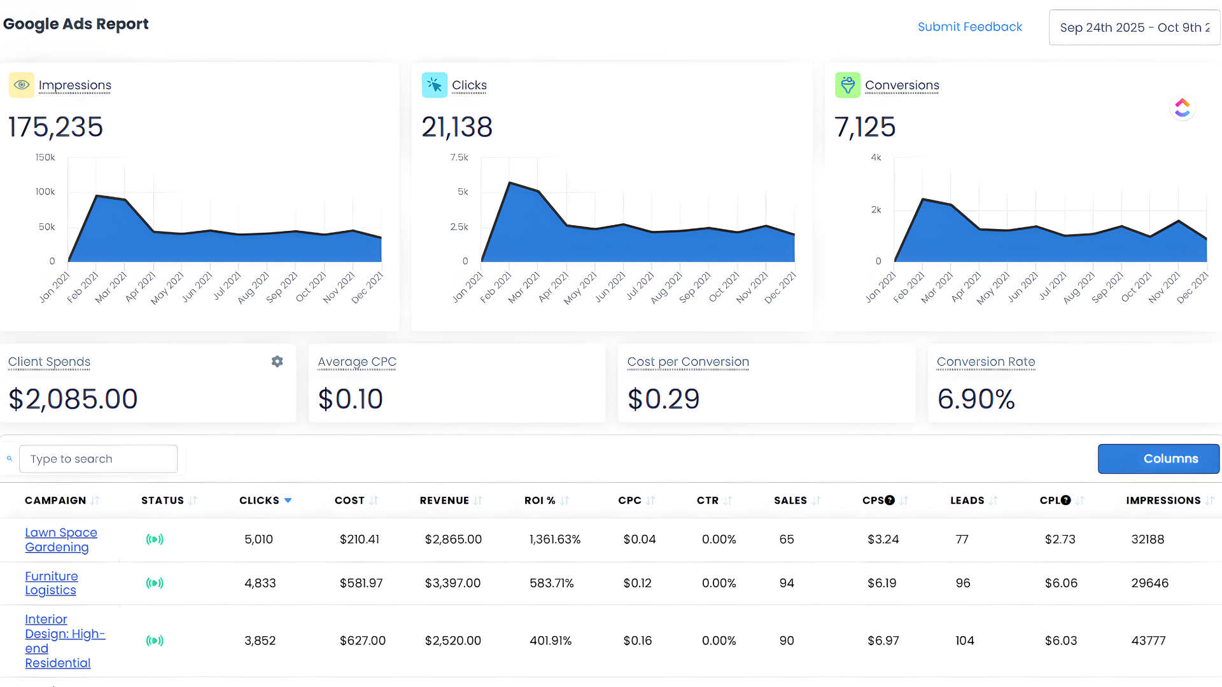Click the ClickUp logo floating button

tap(1182, 108)
